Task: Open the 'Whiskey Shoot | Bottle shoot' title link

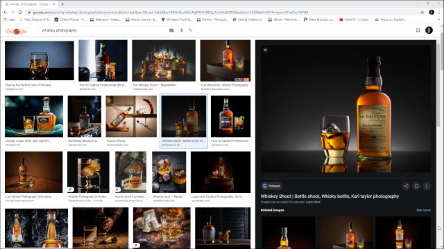Action: (x=330, y=196)
